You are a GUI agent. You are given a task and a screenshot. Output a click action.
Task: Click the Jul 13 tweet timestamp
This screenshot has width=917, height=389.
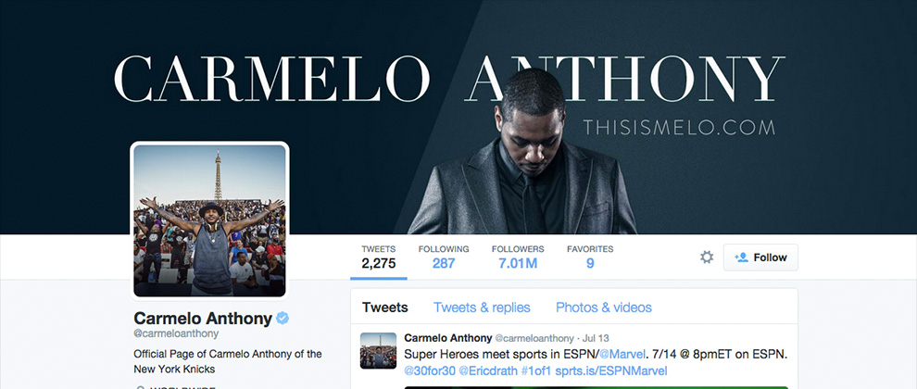pos(597,338)
